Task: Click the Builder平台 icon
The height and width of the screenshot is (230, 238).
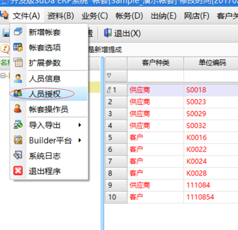Action: pos(18,140)
